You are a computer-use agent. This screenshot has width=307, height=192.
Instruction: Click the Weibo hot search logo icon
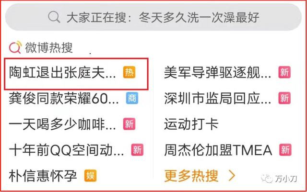[x=15, y=47]
